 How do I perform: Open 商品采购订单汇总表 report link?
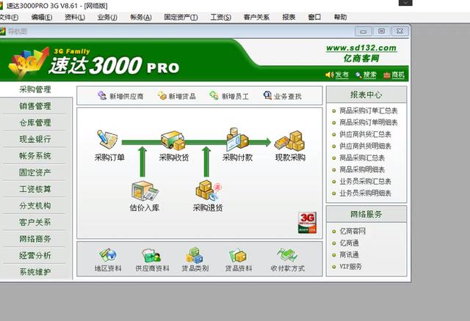(368, 111)
